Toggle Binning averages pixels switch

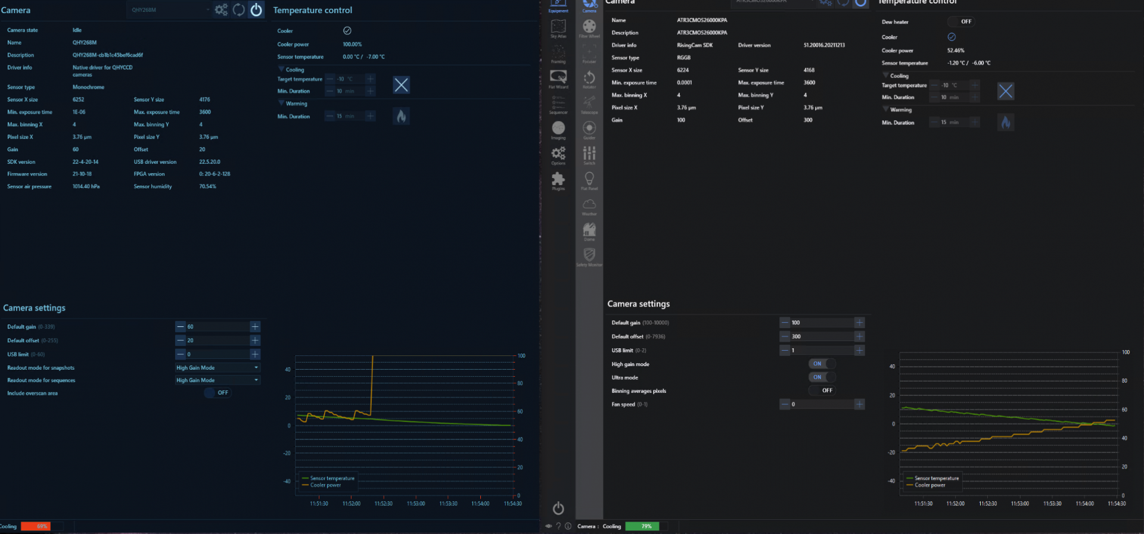(x=822, y=391)
